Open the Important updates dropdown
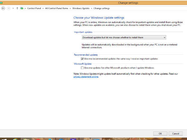The height and width of the screenshot is (140, 187). pos(124,38)
